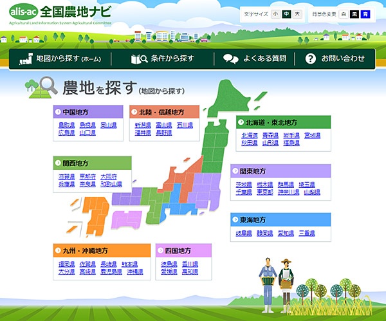Open the 神奈川県 link
Image resolution: width=386 pixels, height=321 pixels.
(x=288, y=192)
